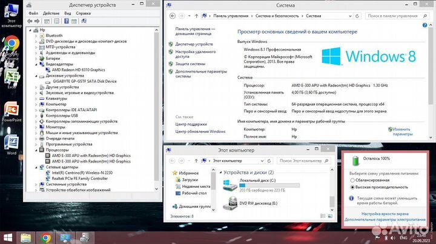Expand the Контроллеры USB node
This screenshot has width=436, height=244.
(x=36, y=115)
